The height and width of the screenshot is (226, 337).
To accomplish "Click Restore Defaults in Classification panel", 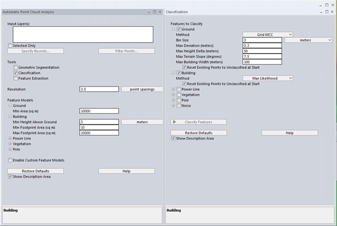I will pos(199,133).
